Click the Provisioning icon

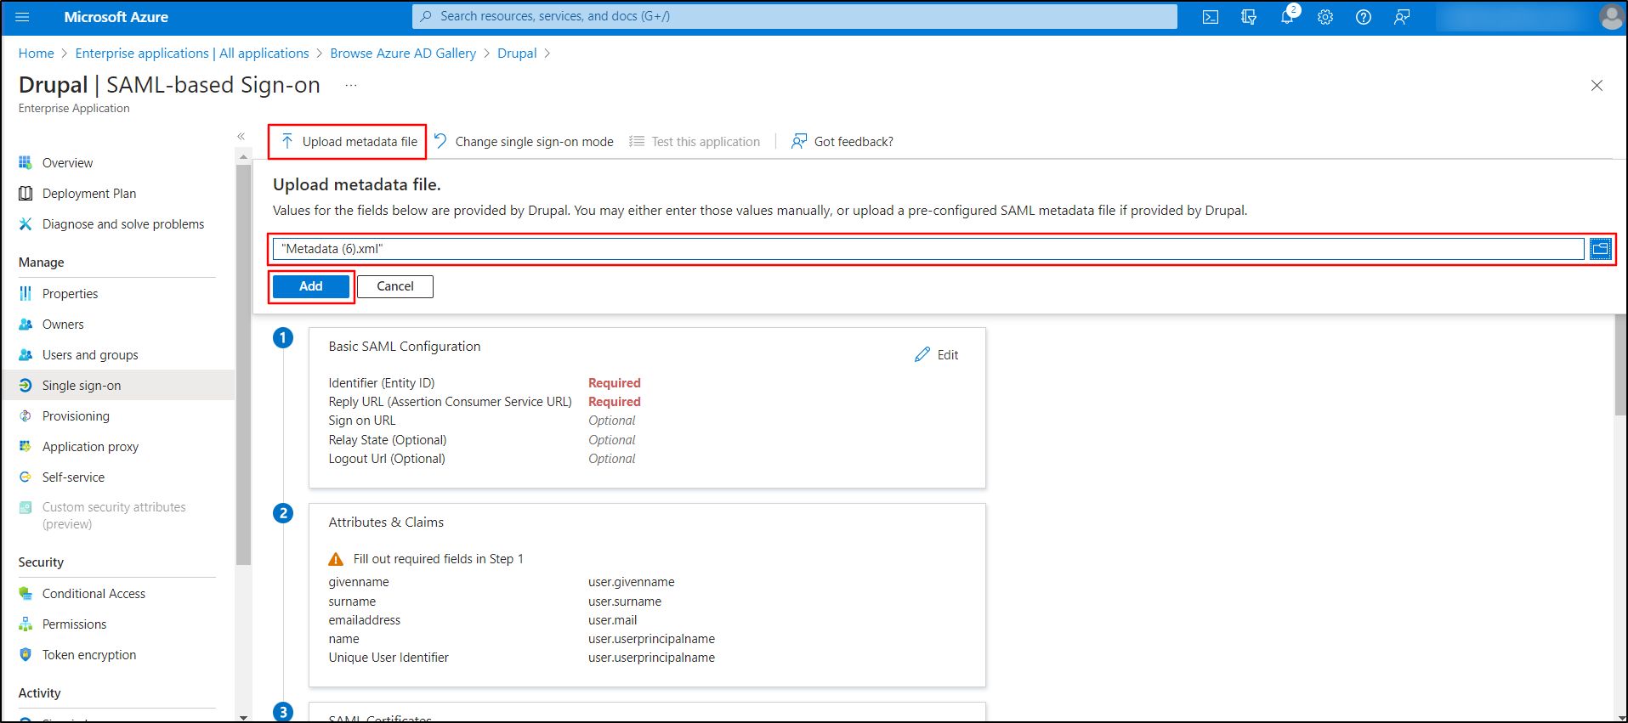pyautogui.click(x=26, y=416)
